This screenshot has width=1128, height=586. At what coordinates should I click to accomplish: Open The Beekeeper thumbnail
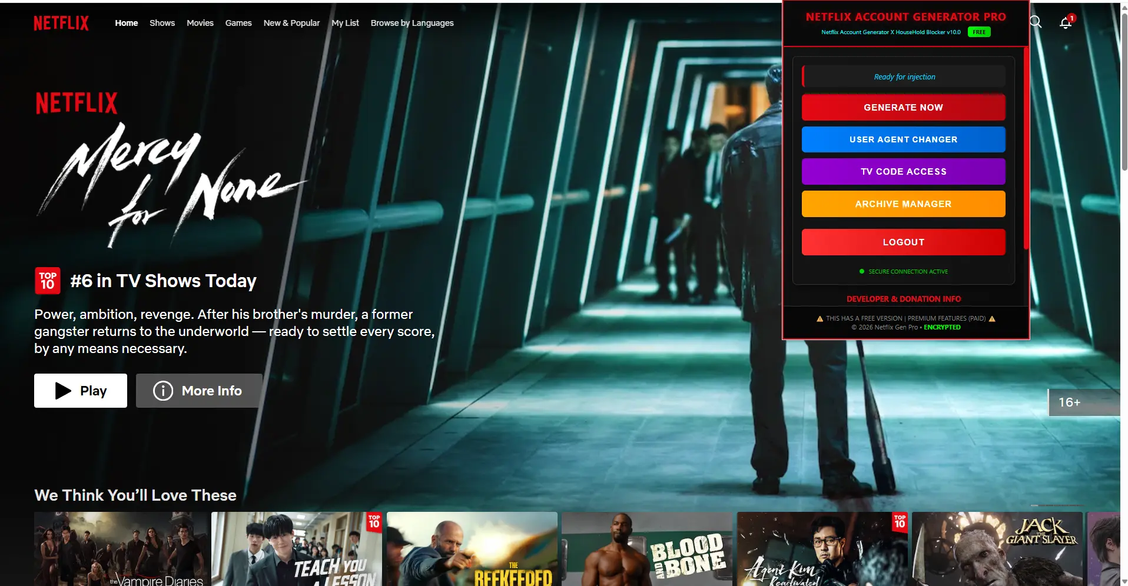(x=472, y=549)
